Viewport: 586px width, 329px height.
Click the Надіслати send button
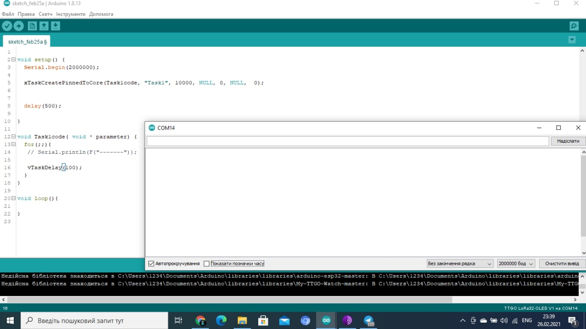568,141
